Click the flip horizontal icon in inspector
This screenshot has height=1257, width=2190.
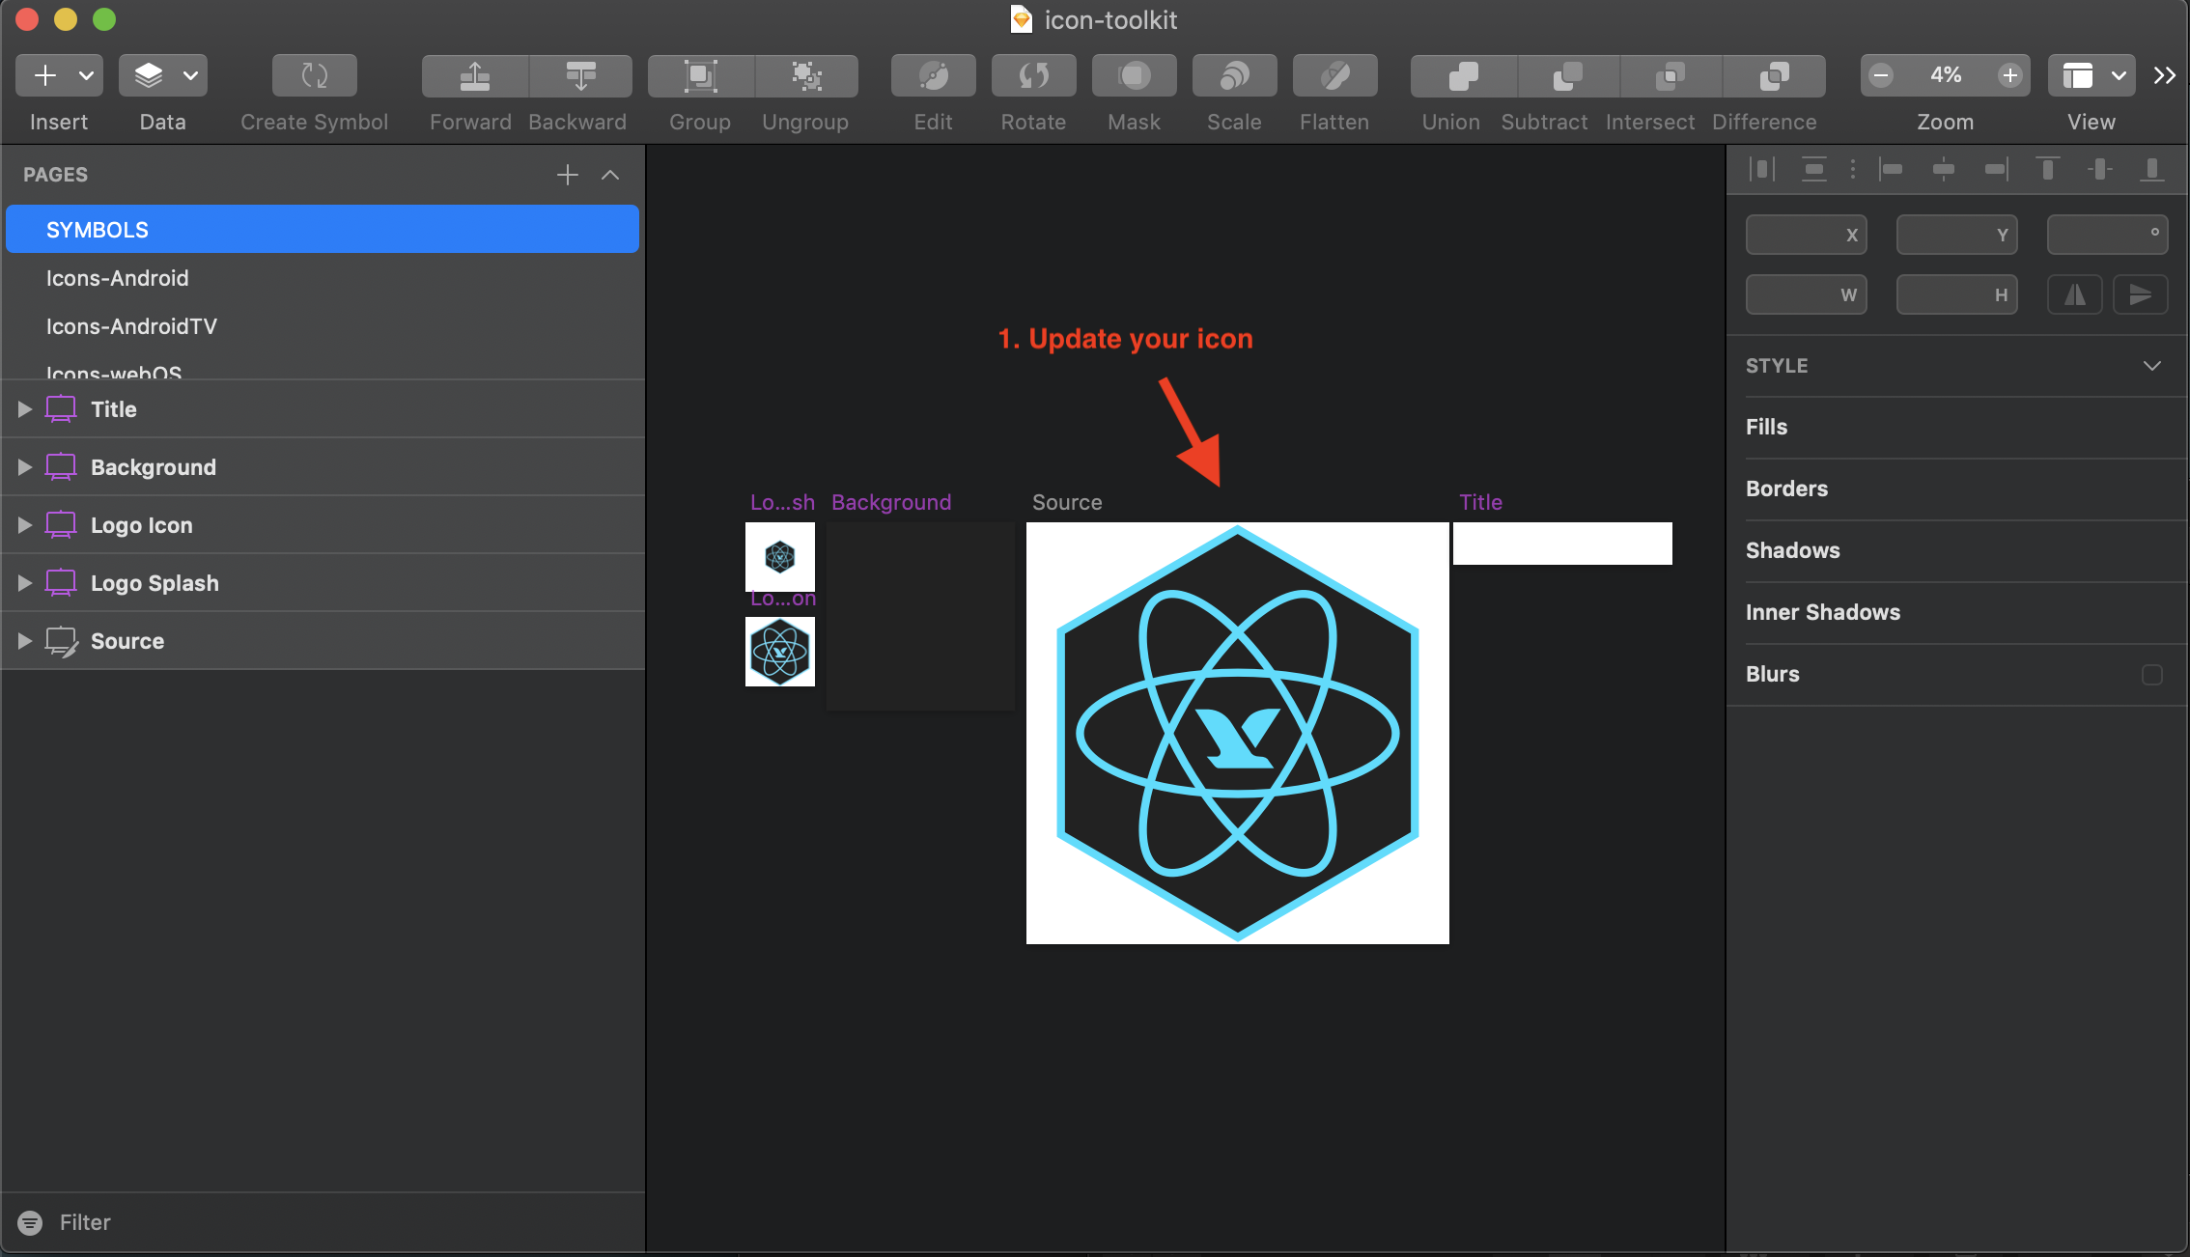[2074, 294]
